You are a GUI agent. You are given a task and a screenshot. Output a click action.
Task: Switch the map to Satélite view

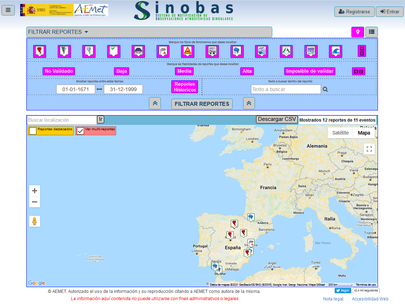pyautogui.click(x=340, y=133)
